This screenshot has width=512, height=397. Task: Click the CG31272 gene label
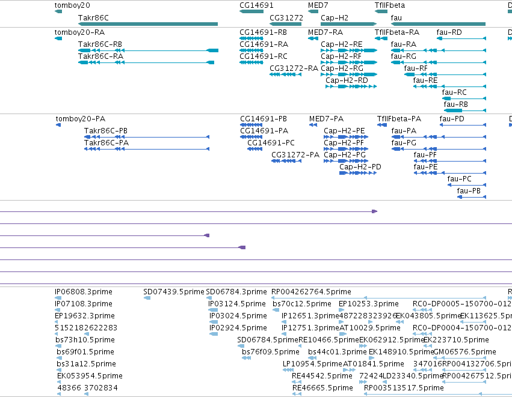[286, 18]
